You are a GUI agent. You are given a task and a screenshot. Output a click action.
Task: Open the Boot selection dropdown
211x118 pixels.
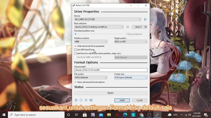click(99, 27)
